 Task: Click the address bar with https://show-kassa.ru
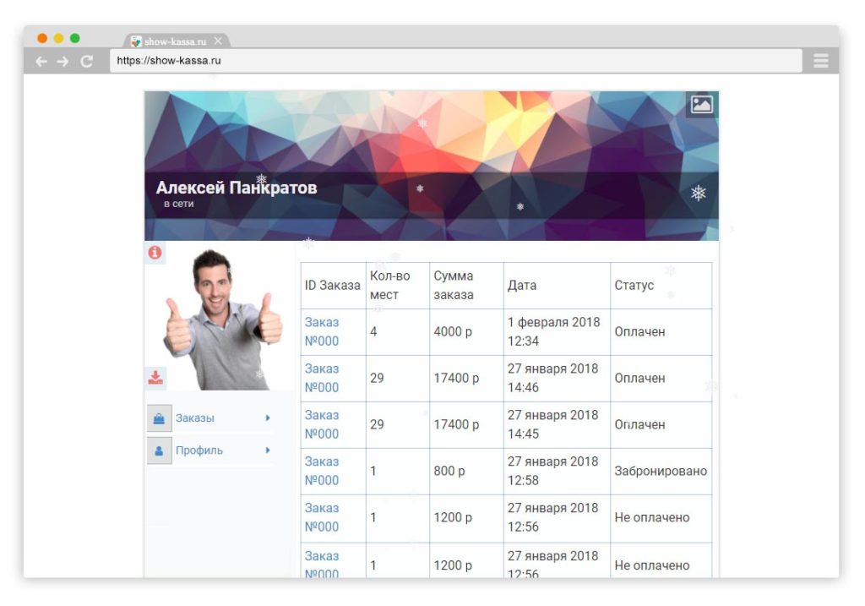tap(455, 61)
